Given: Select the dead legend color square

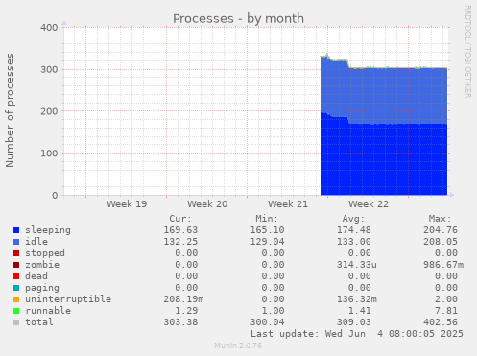Looking at the screenshot, I should pos(16,276).
